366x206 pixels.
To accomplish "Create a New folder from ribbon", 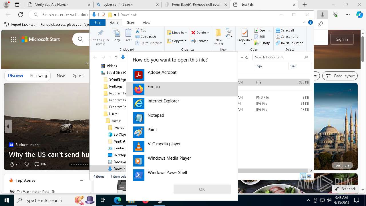I will click(x=219, y=37).
